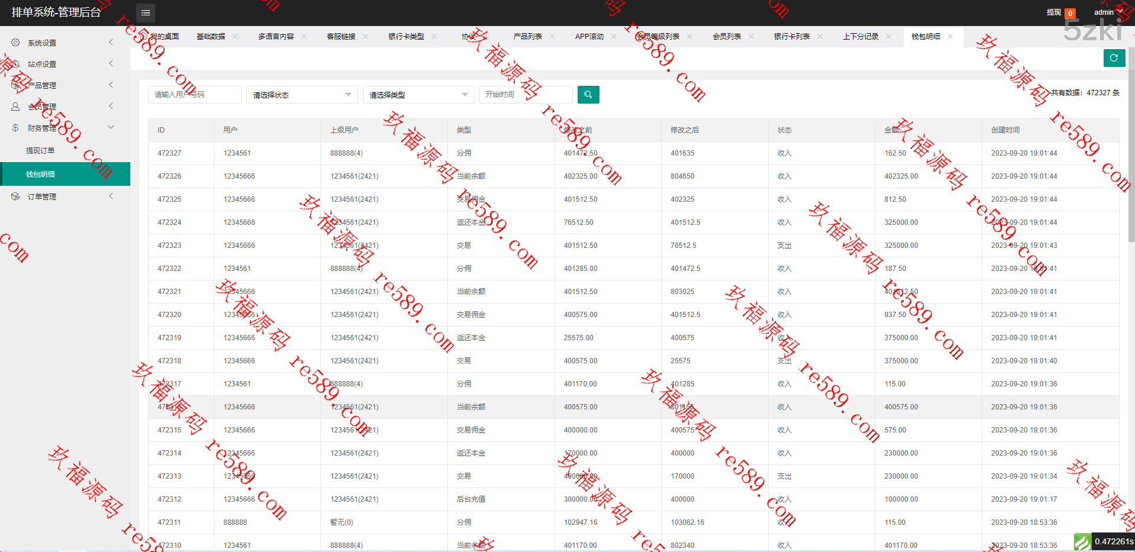The width and height of the screenshot is (1135, 552).
Task: Open the 请选择状态 dropdown
Action: [302, 95]
